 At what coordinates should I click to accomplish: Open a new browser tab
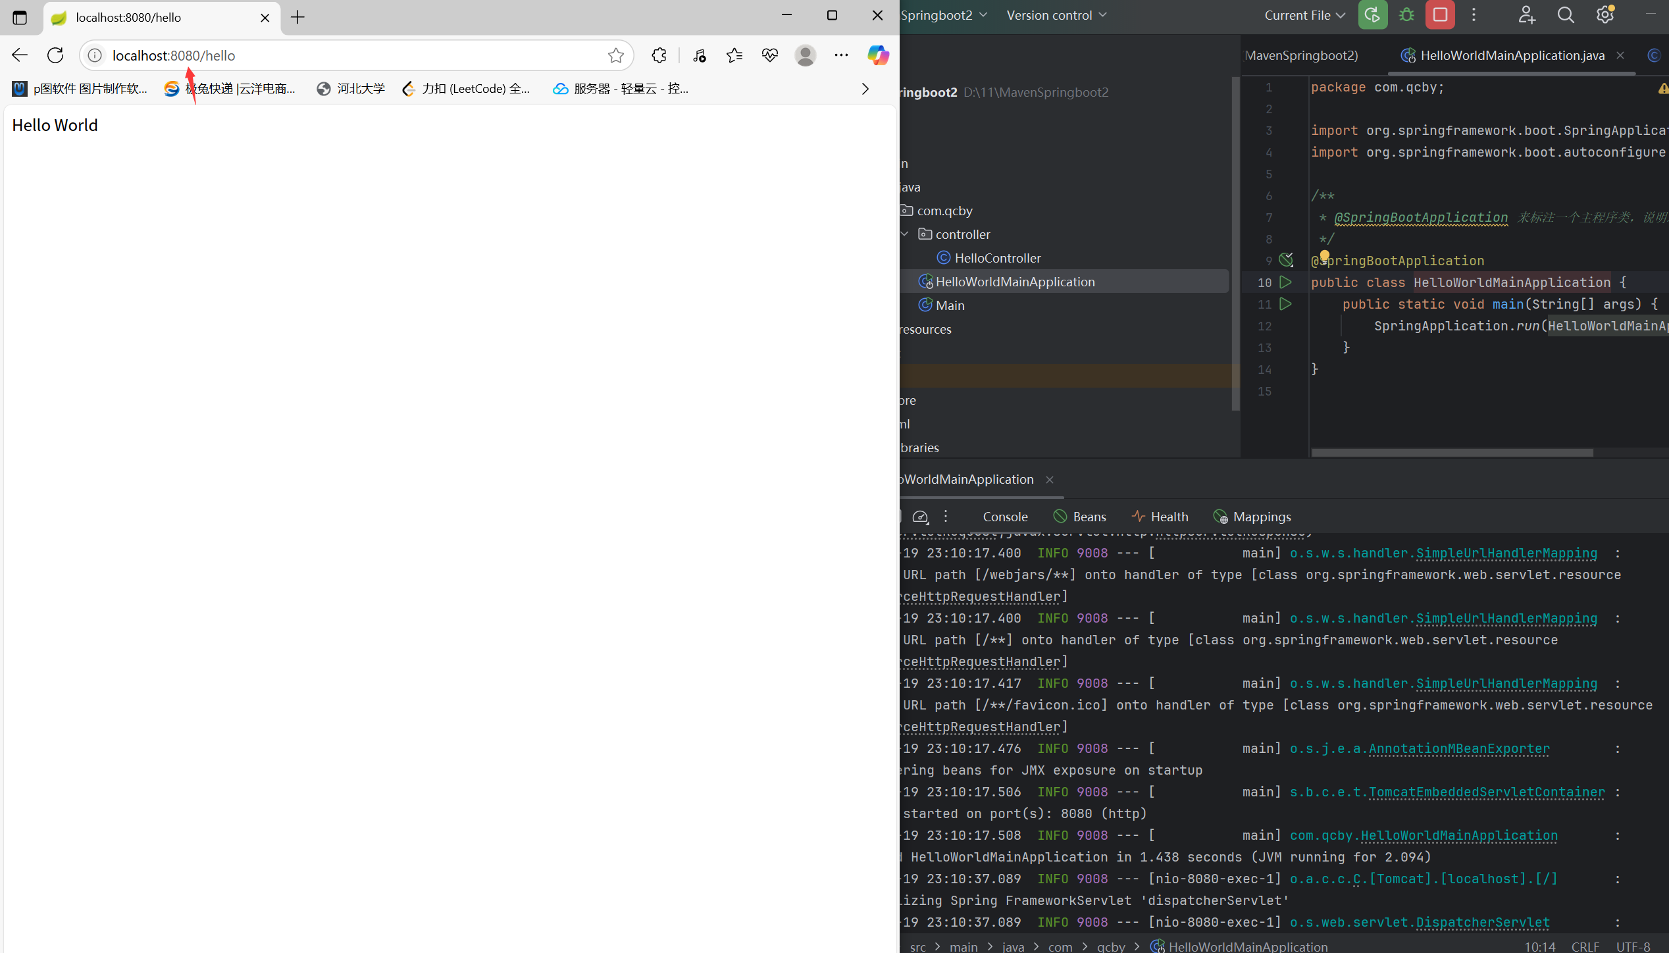[x=297, y=17]
